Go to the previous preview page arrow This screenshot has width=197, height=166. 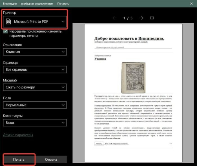114,18
